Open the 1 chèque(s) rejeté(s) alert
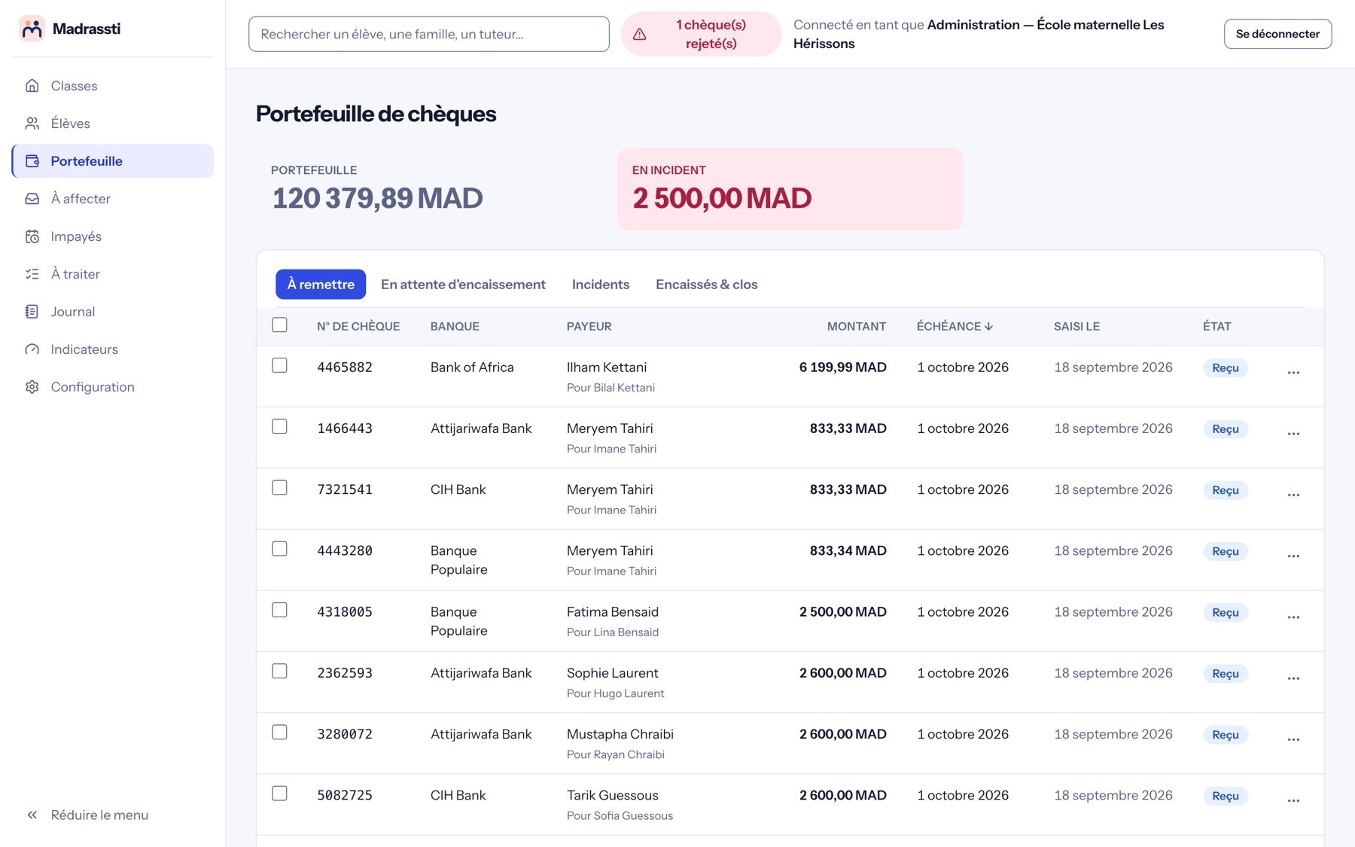Image resolution: width=1355 pixels, height=847 pixels. click(701, 34)
